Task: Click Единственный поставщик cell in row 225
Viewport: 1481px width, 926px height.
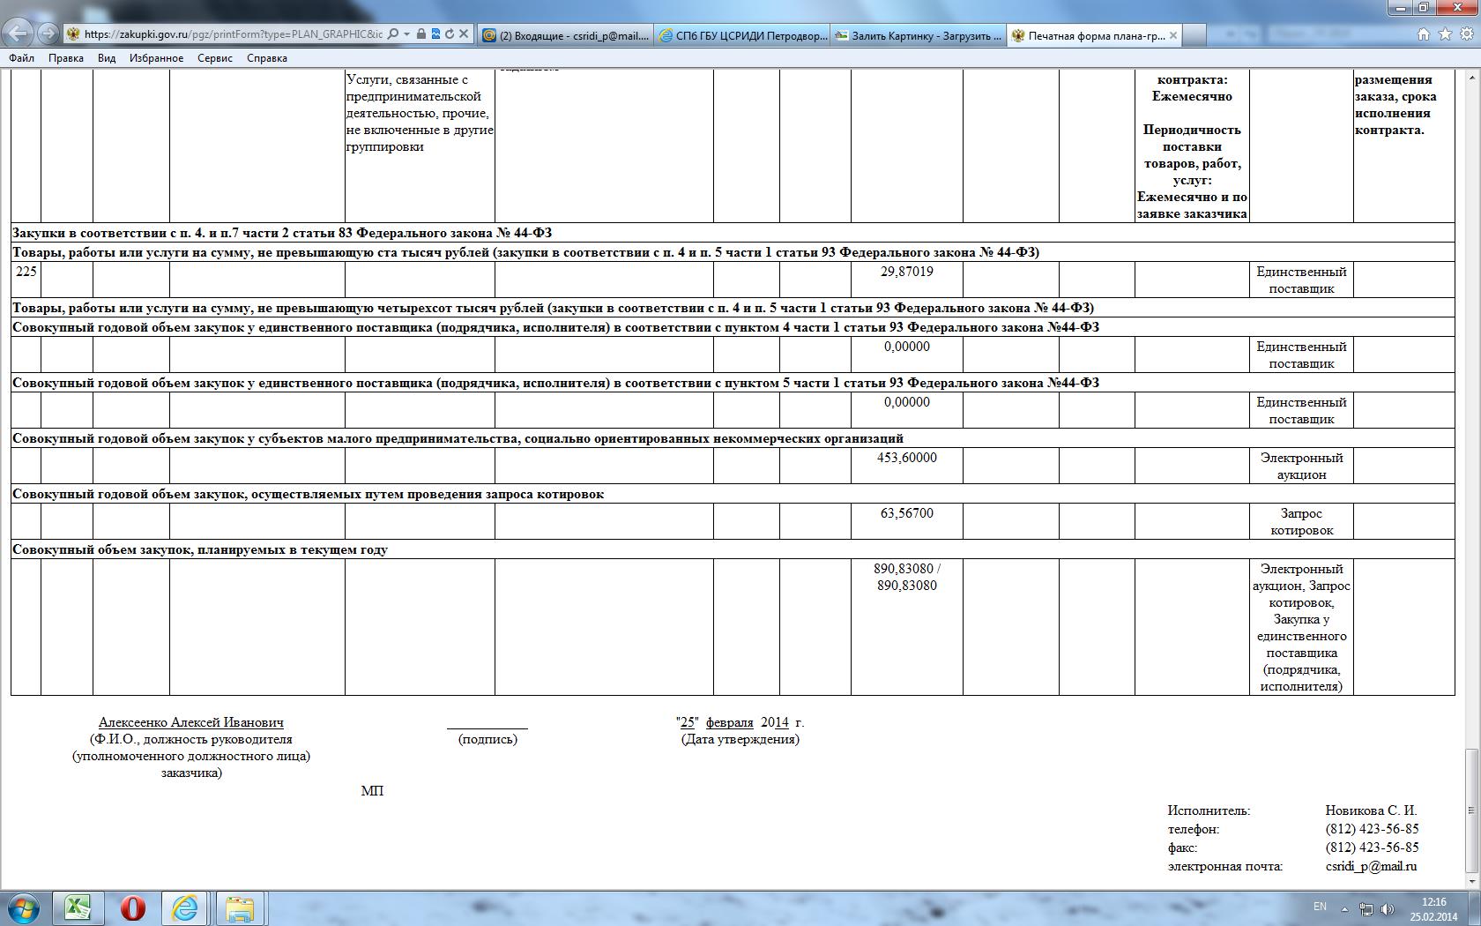Action: click(1301, 280)
